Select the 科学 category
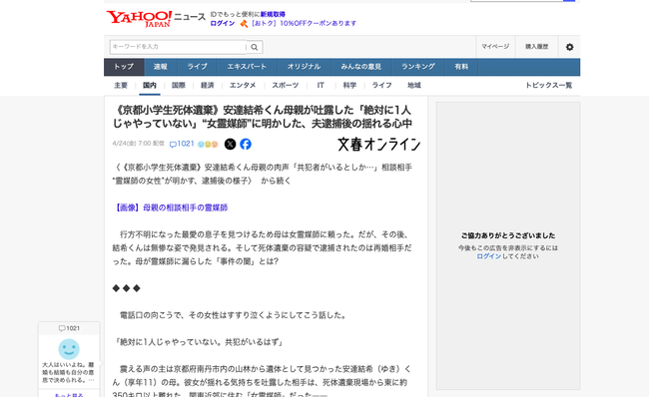Viewport: 649px width, 397px height. click(349, 85)
